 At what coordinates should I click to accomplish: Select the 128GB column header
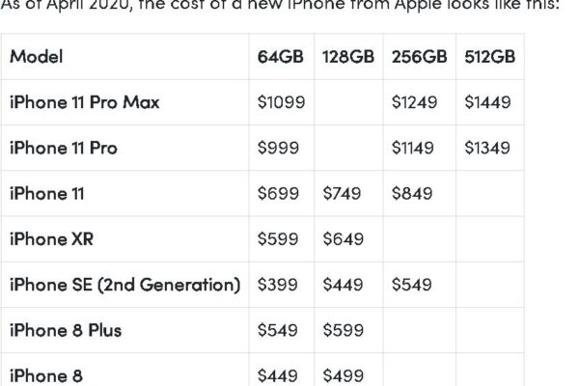point(347,57)
